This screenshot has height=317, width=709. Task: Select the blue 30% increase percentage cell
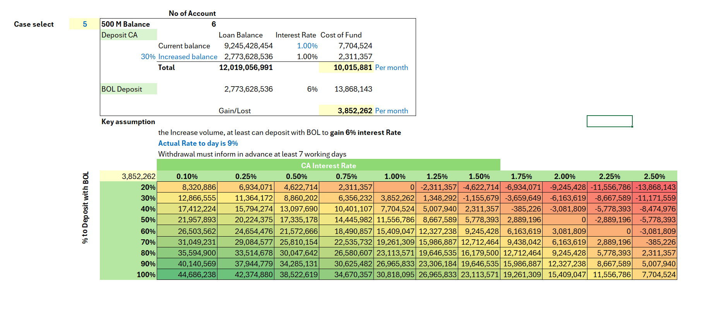(x=148, y=56)
